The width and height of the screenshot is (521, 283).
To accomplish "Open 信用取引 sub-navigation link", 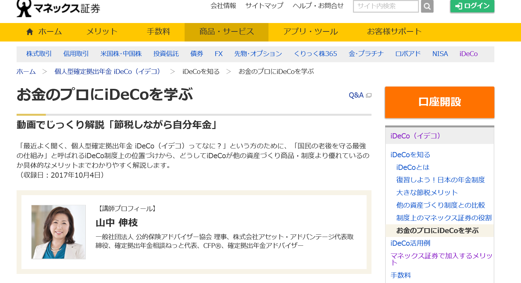I will click(x=76, y=54).
